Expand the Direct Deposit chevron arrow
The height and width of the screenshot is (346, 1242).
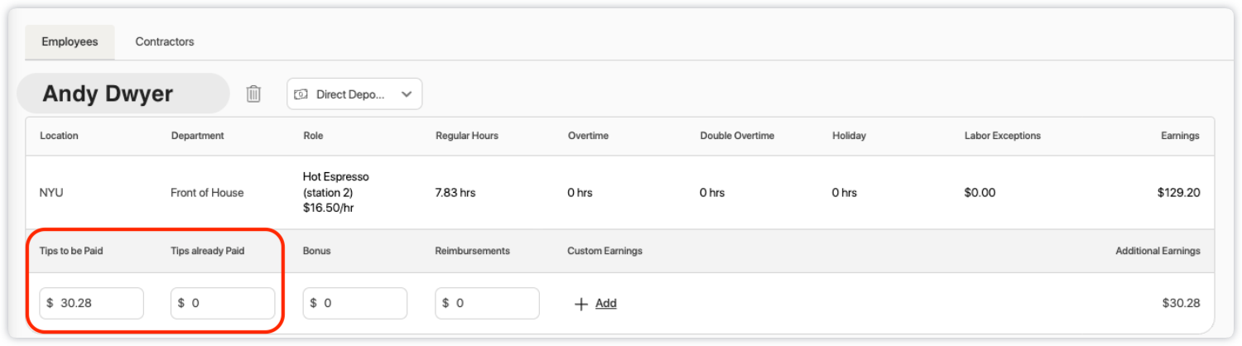tap(407, 94)
